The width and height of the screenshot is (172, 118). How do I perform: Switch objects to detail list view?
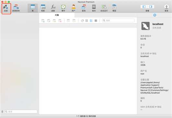tap(91, 21)
